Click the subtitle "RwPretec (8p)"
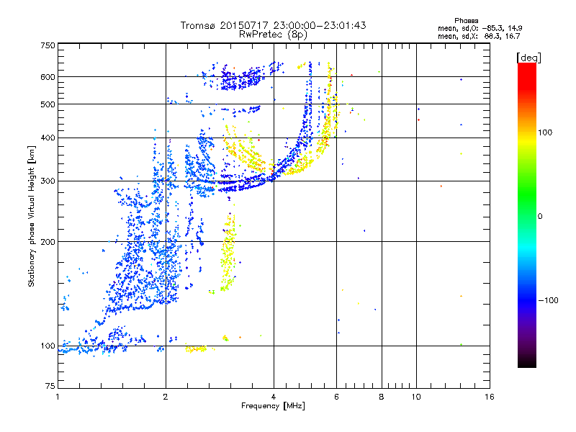 pyautogui.click(x=273, y=35)
